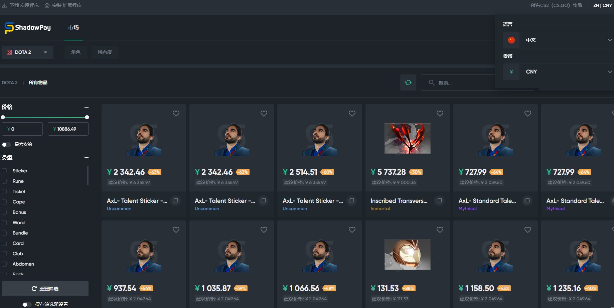This screenshot has height=308, width=614.
Task: Click the 建议价格: ¥9 000.36 text
Action: pyautogui.click(x=394, y=182)
